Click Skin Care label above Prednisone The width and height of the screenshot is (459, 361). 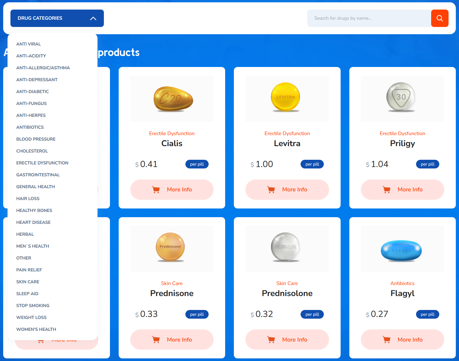pos(172,283)
